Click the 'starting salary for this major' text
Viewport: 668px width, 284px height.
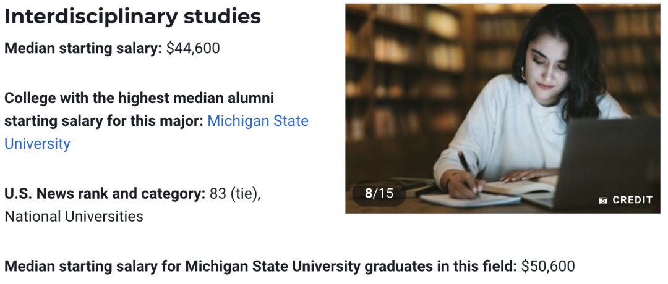[104, 121]
